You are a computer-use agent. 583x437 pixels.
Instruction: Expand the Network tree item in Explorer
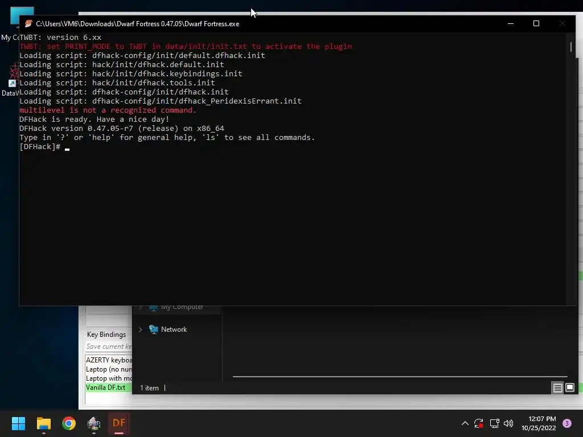(140, 329)
